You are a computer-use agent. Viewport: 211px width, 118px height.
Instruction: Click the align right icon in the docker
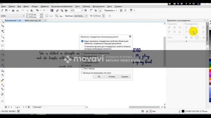point(180,28)
